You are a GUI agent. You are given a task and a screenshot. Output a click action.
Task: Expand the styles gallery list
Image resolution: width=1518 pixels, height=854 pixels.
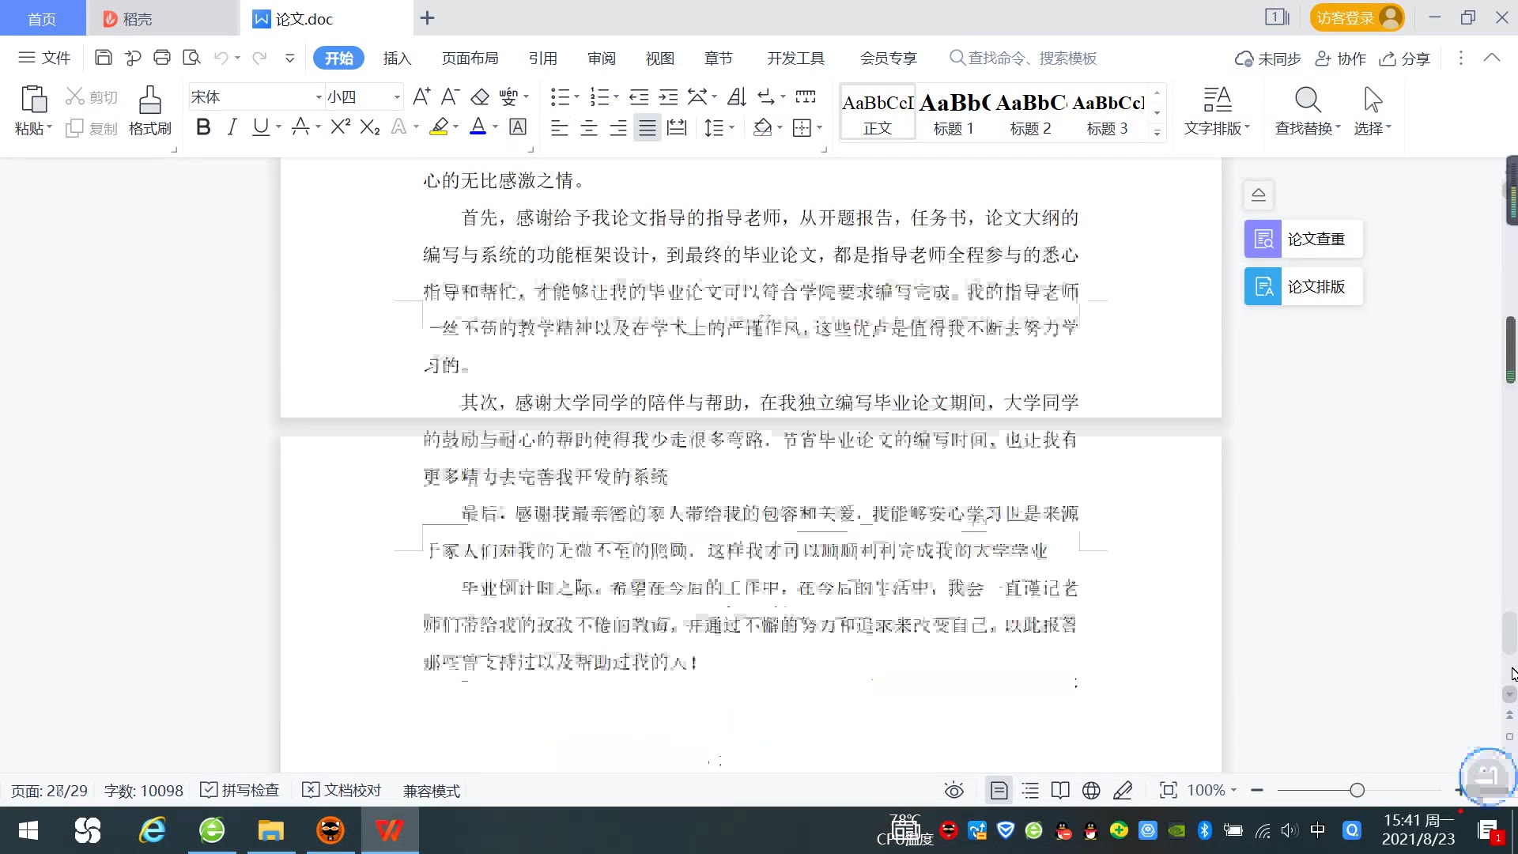click(1157, 133)
